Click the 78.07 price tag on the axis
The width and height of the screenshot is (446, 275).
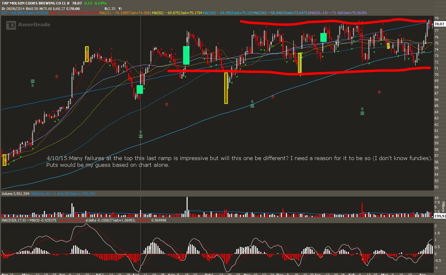(x=439, y=24)
